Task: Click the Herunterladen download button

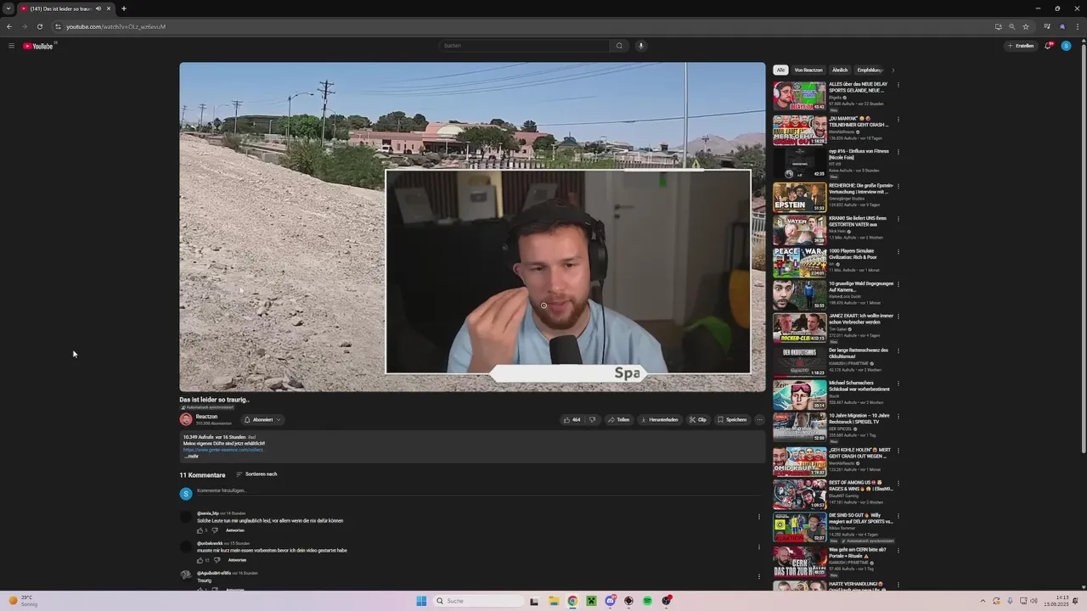Action: (660, 419)
